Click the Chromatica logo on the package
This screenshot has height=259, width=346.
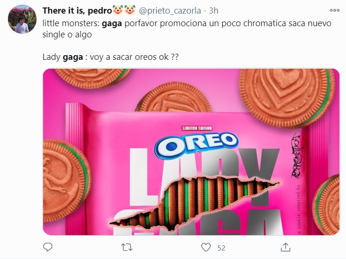pos(297,156)
